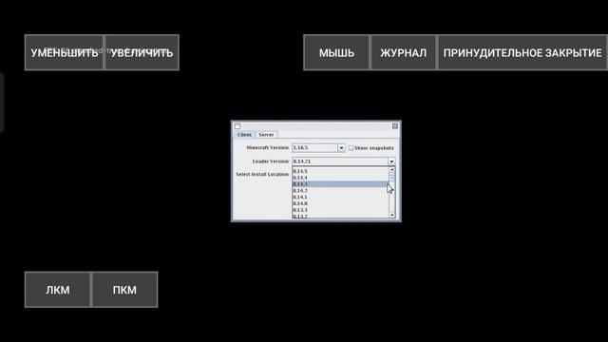The image size is (608, 342).
Task: Click the УМЕНЬШИТЬ button
Action: pyautogui.click(x=64, y=53)
